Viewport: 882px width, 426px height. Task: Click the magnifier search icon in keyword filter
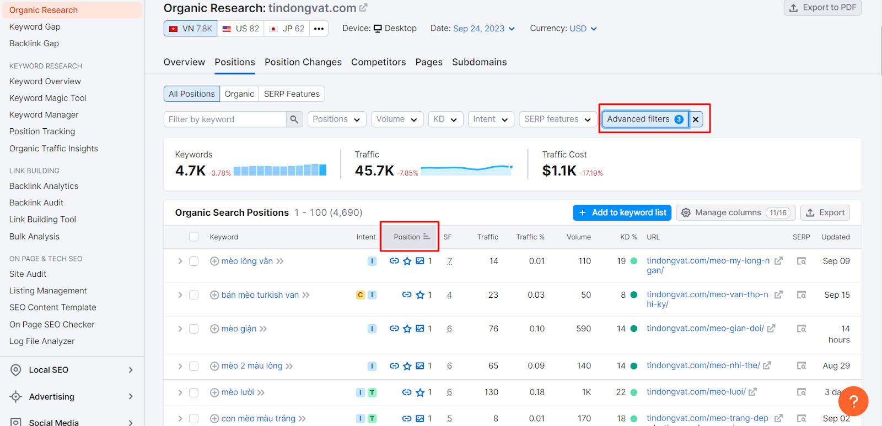294,119
